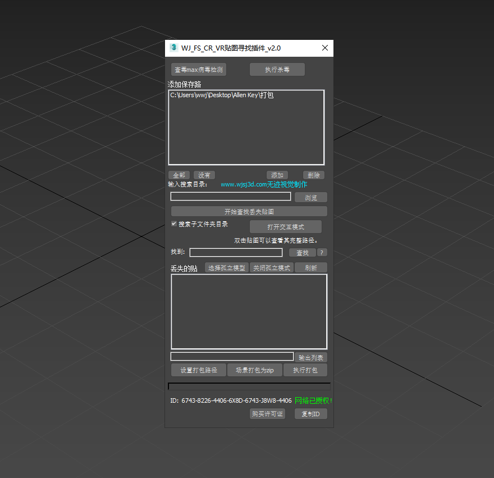Click the 没有 button
Image resolution: width=494 pixels, height=478 pixels.
tap(204, 175)
